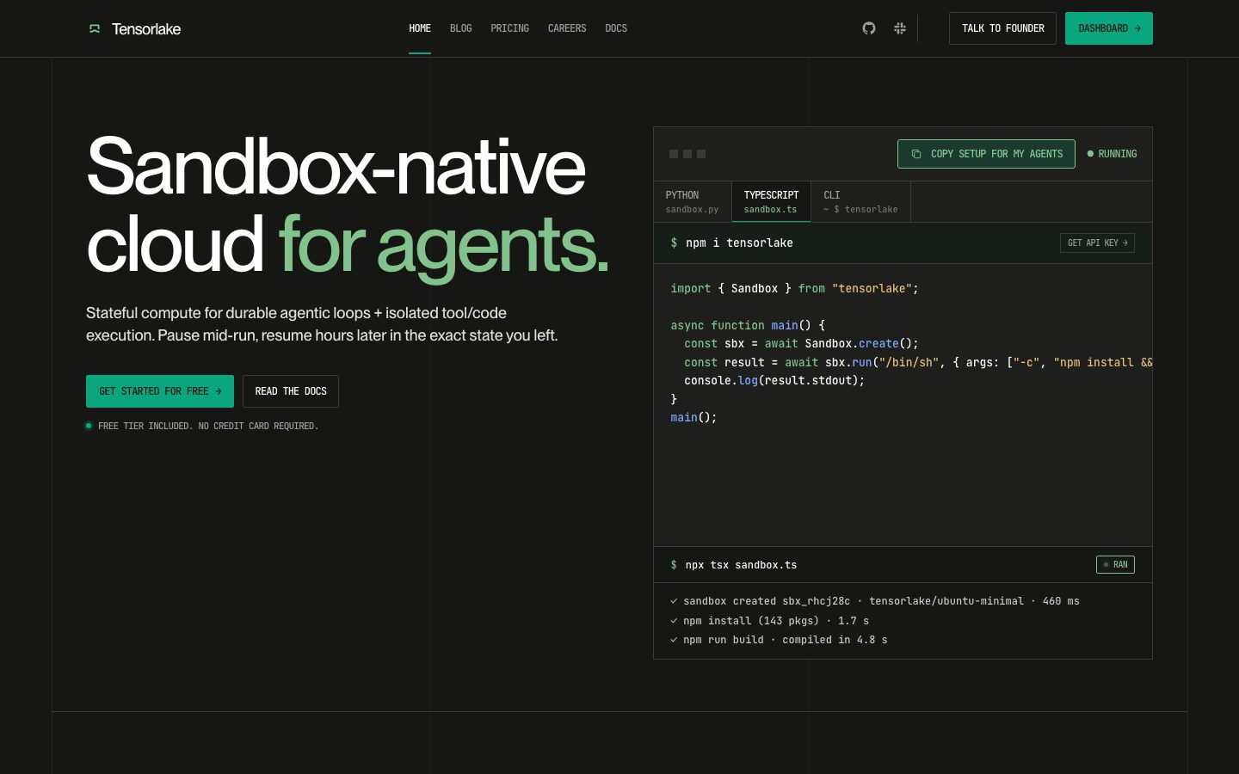Switch to the CLI tensorlake tab

point(860,202)
